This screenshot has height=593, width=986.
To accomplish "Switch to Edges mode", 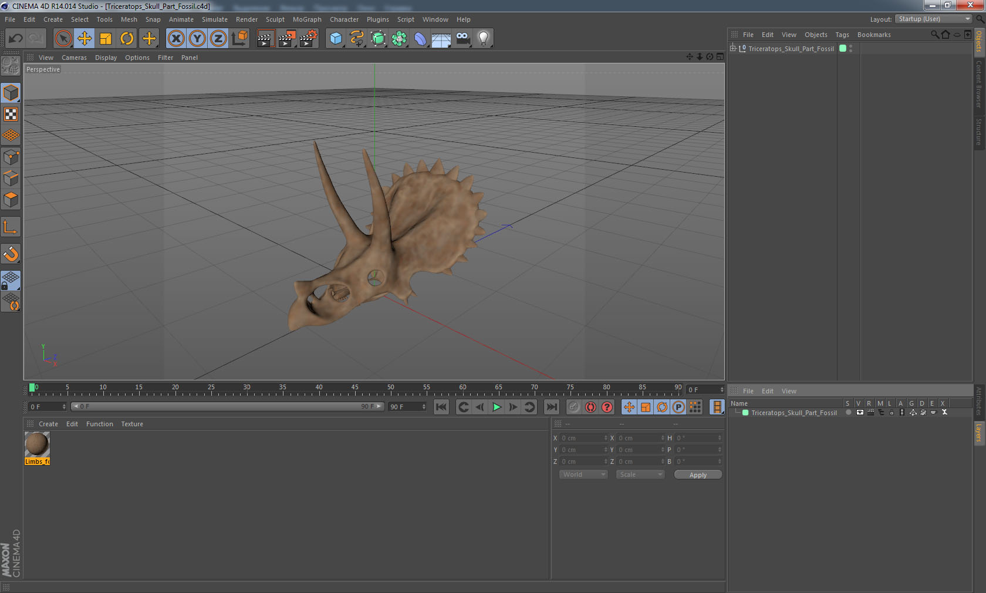I will [11, 178].
